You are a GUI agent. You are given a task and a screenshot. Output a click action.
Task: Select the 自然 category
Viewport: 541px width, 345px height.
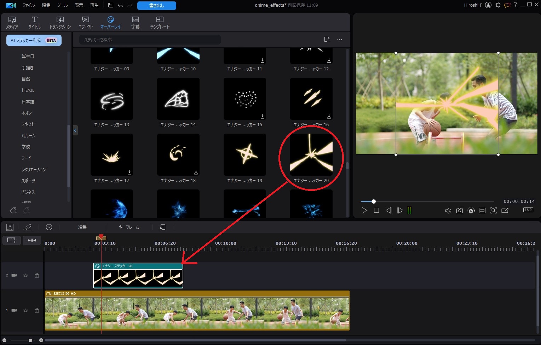tap(26, 79)
